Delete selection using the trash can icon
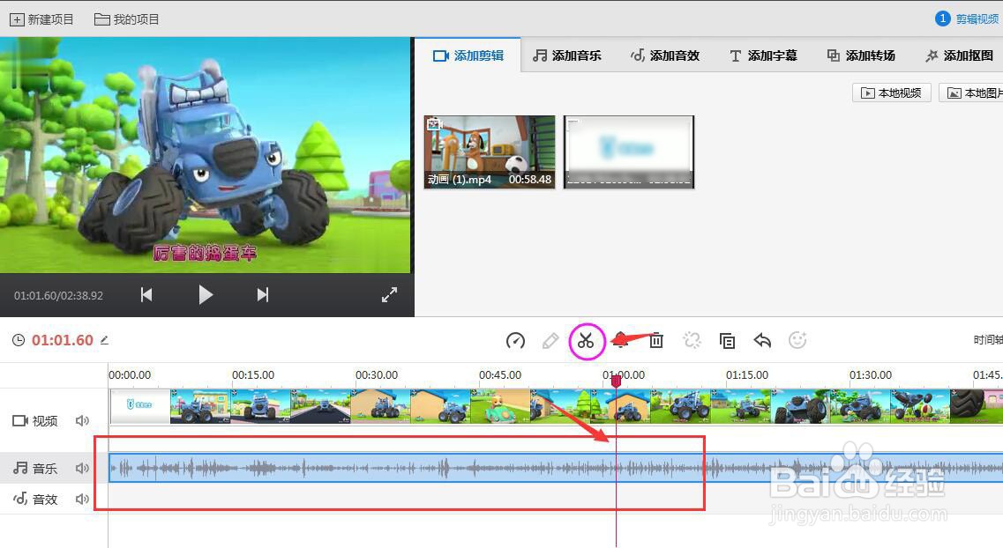This screenshot has height=548, width=1003. [x=656, y=340]
